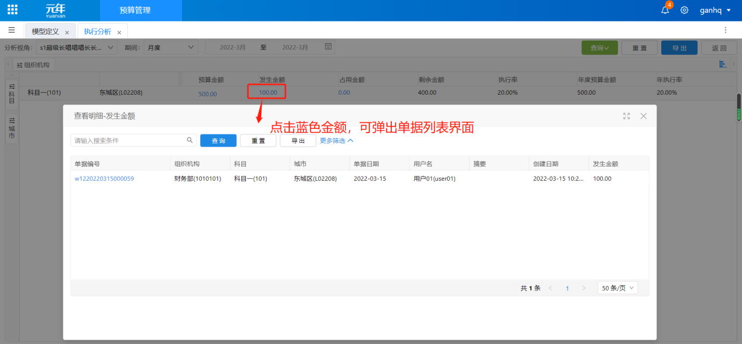The width and height of the screenshot is (742, 344).
Task: Expand the ganhq user dropdown
Action: click(x=715, y=10)
